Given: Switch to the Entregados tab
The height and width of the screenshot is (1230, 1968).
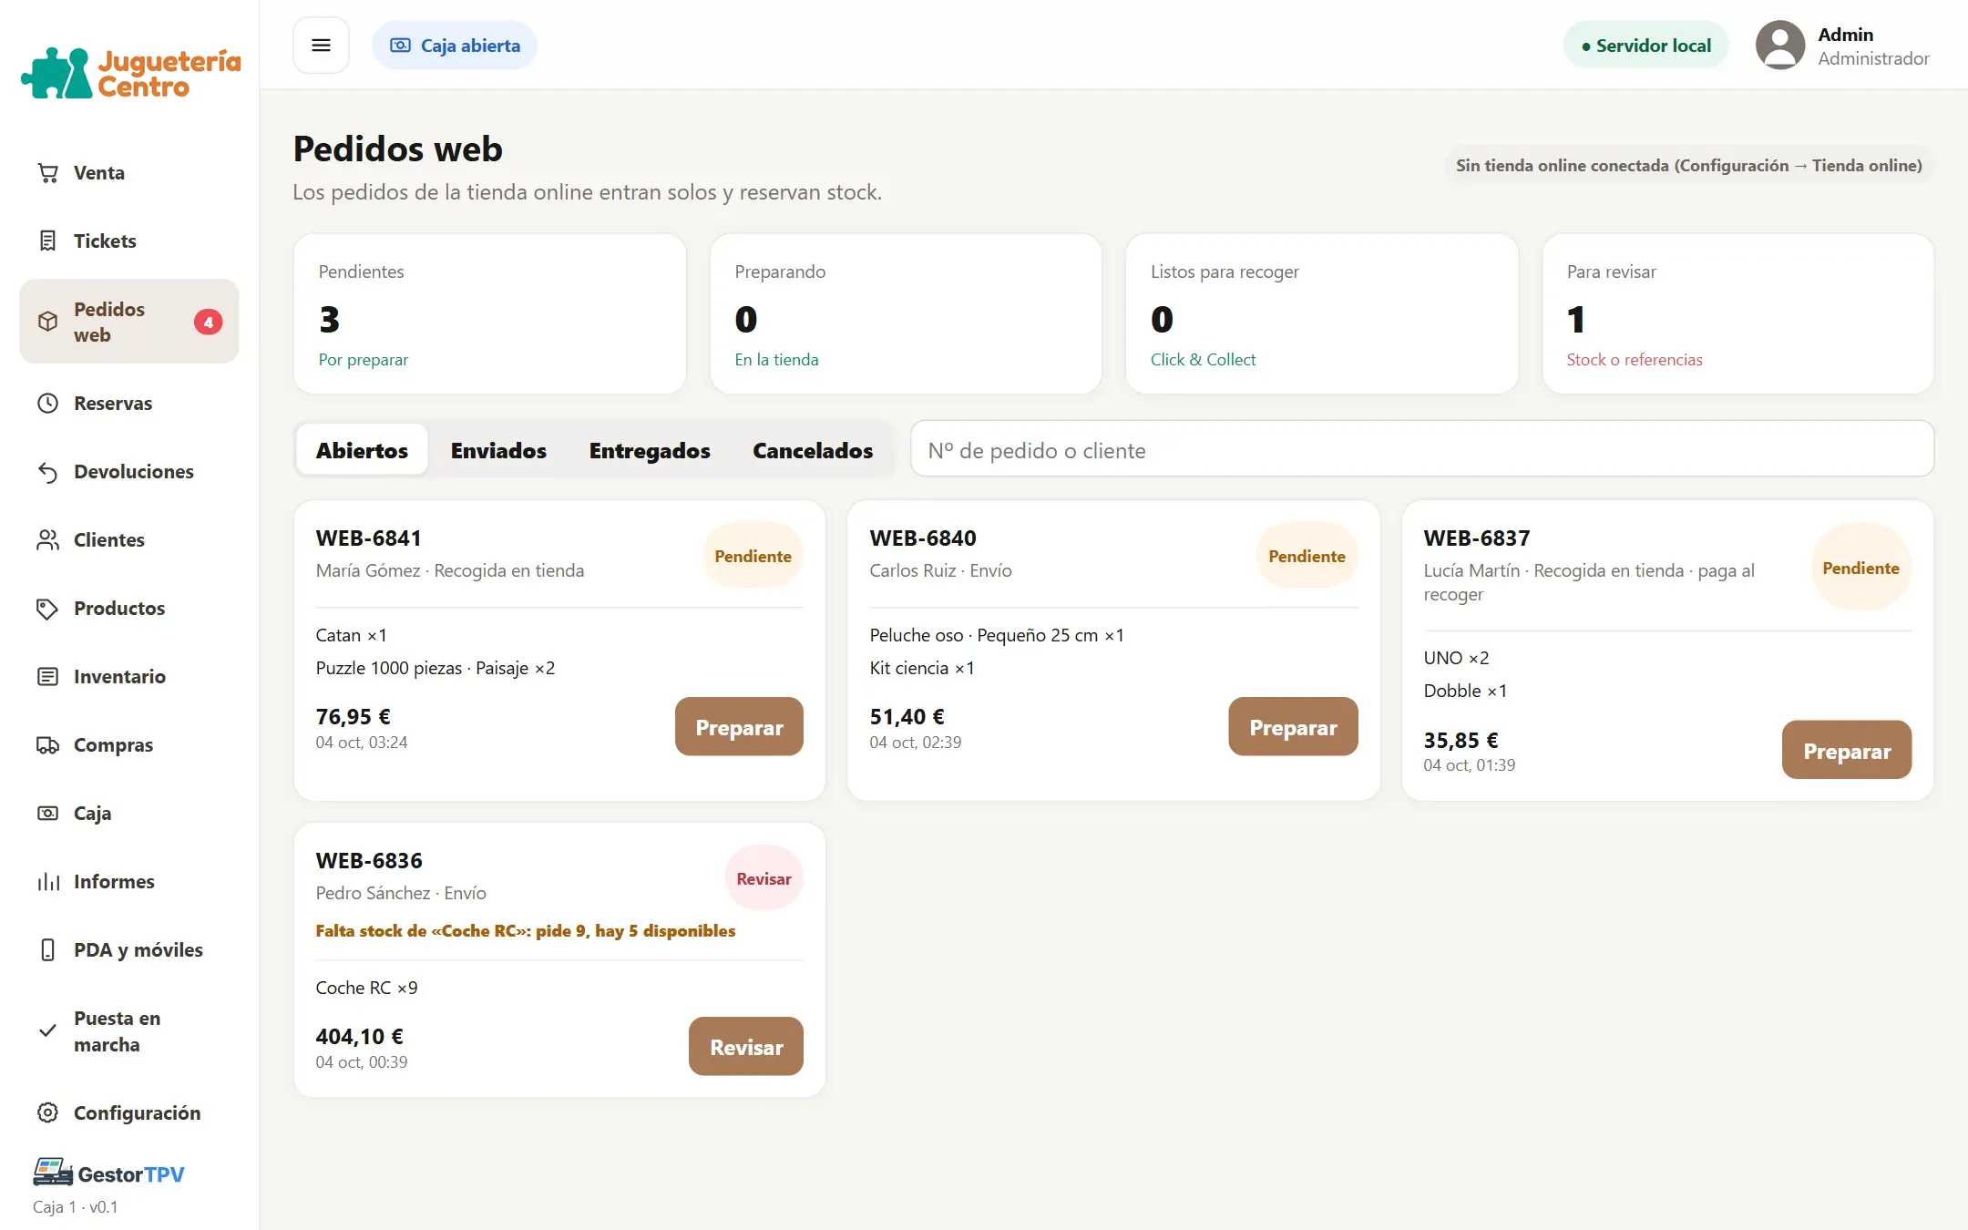Looking at the screenshot, I should point(650,450).
